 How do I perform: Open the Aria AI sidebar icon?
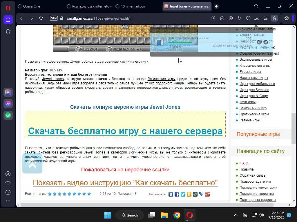(8, 92)
